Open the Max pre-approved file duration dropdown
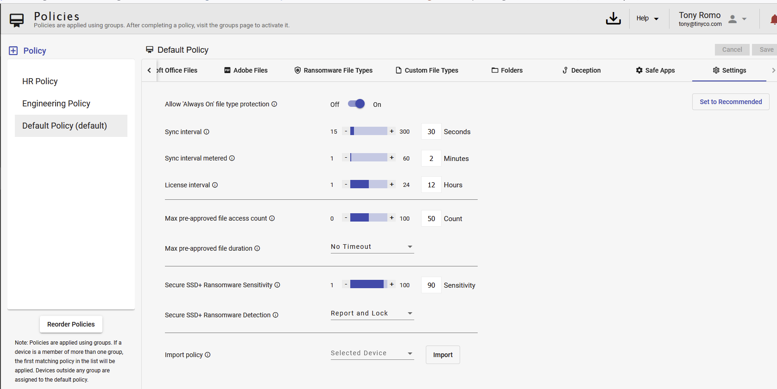The image size is (777, 389). click(x=372, y=247)
